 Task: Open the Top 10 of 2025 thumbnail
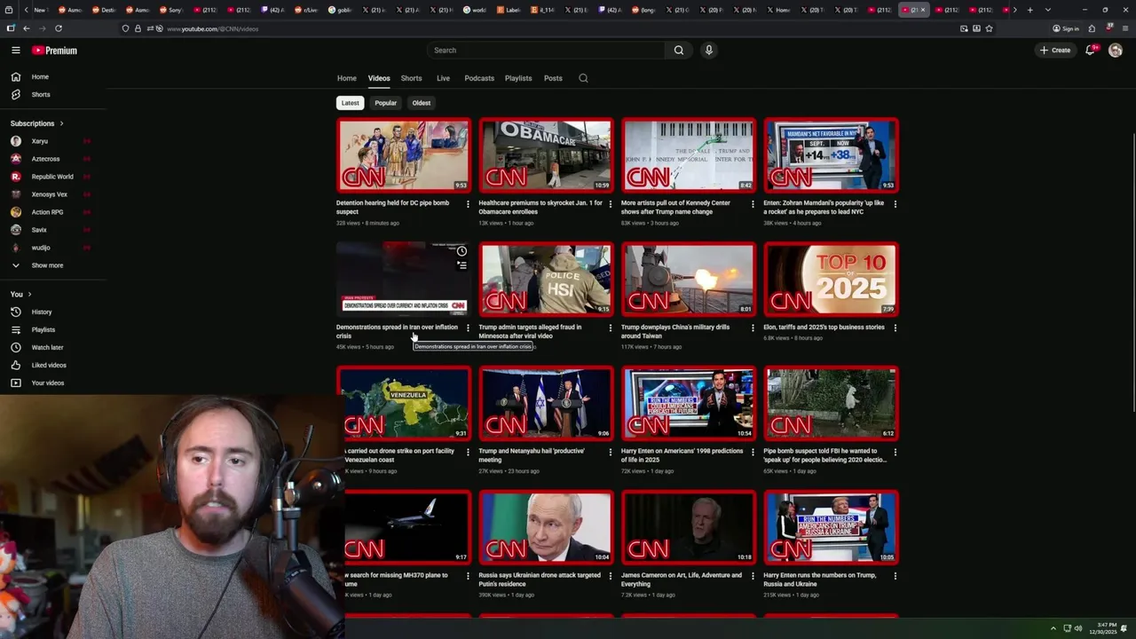click(x=831, y=280)
